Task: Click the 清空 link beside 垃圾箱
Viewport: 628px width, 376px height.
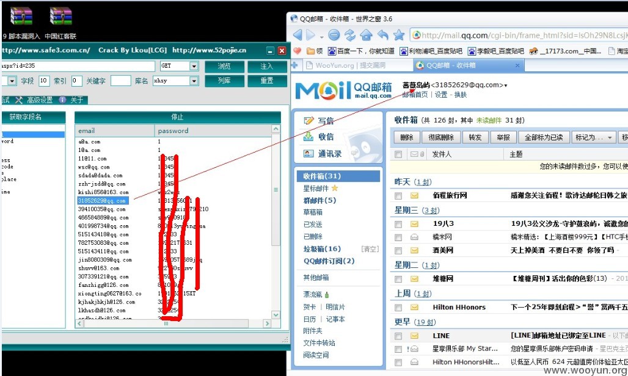Action: click(x=370, y=249)
